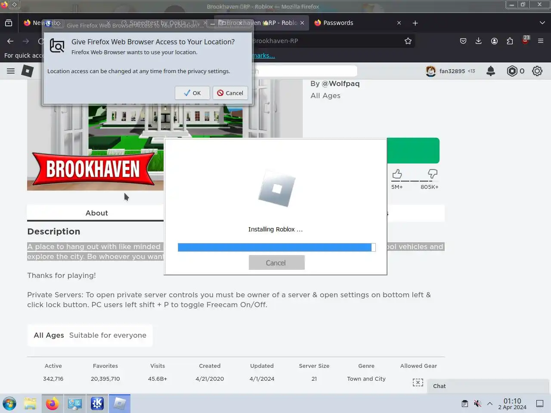Open the Roblox site hamburger navigation menu
The height and width of the screenshot is (413, 551).
(x=11, y=71)
